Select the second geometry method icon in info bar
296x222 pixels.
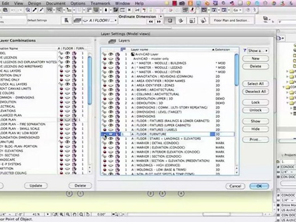181,20
